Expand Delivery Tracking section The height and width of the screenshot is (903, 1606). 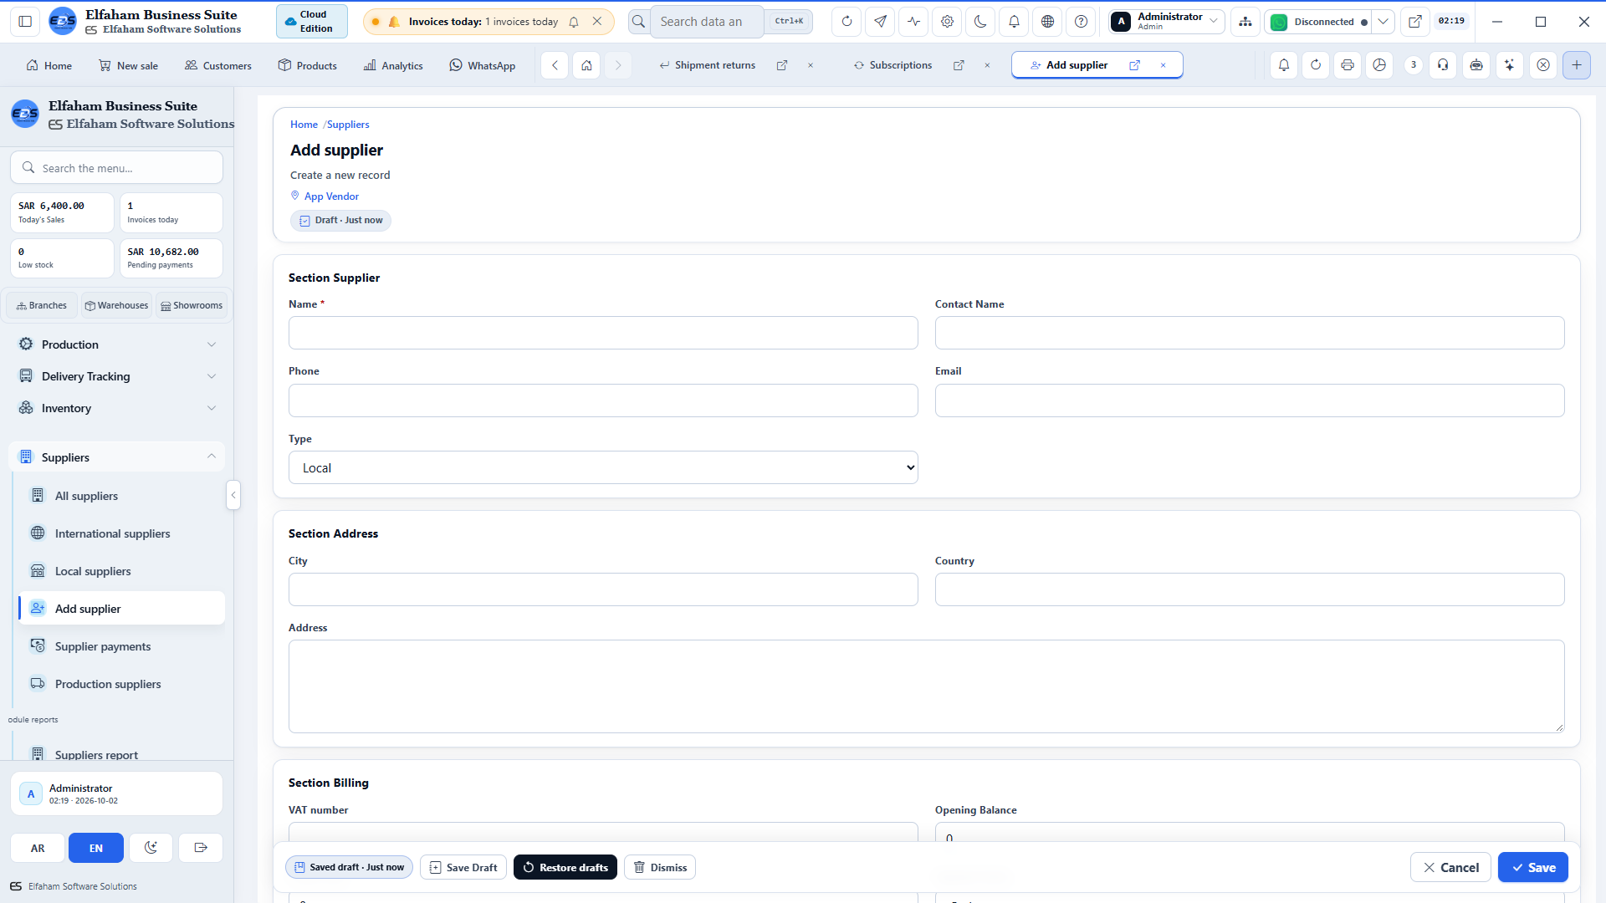(117, 376)
